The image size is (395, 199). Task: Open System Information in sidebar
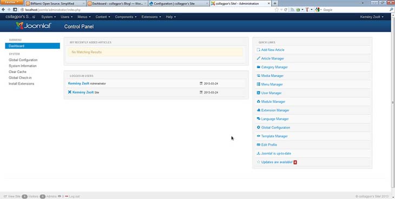[x=22, y=66]
